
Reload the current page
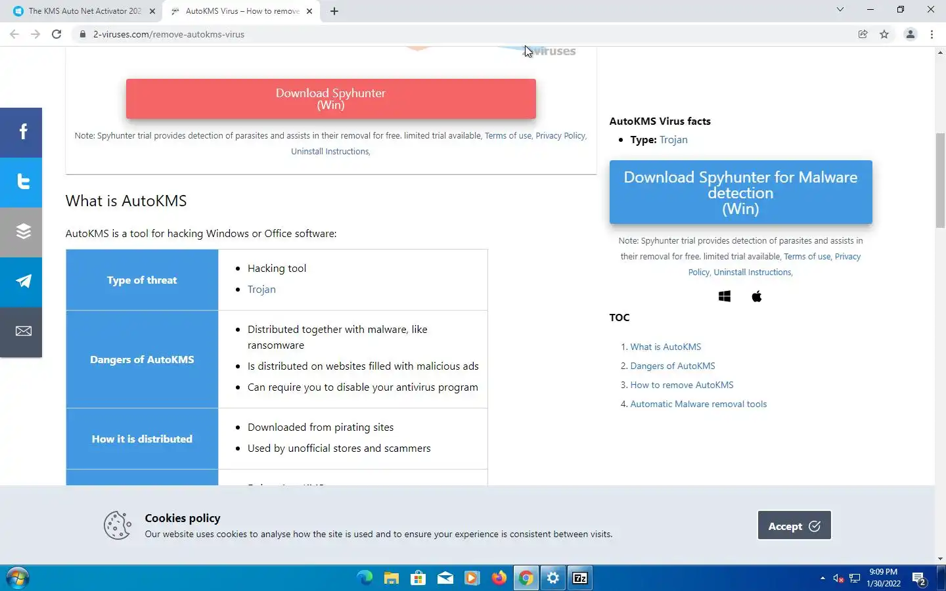point(56,34)
